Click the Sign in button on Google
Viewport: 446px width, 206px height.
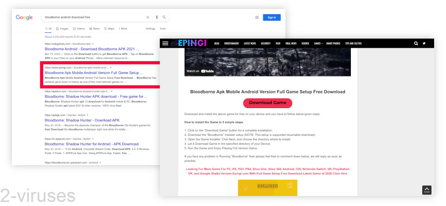tap(272, 17)
